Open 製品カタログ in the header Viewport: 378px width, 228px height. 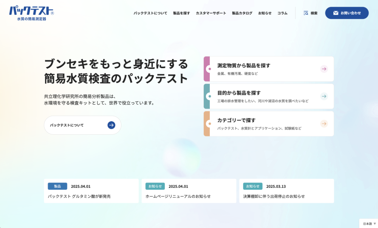(x=242, y=13)
